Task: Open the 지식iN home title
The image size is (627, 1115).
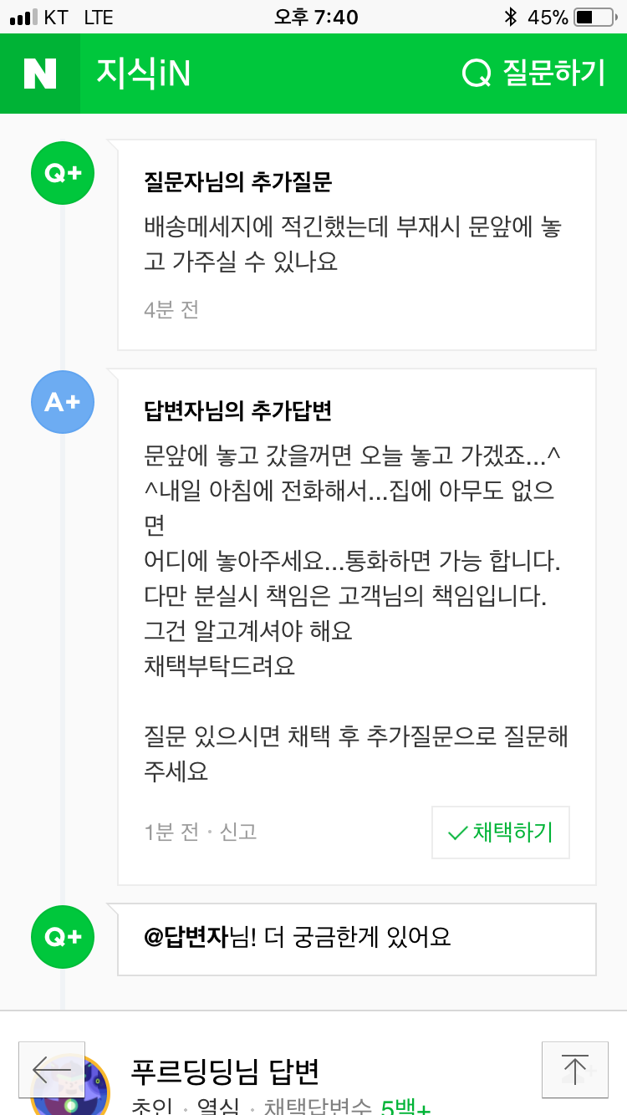Action: [x=143, y=74]
